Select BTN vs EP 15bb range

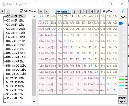(16, 45)
